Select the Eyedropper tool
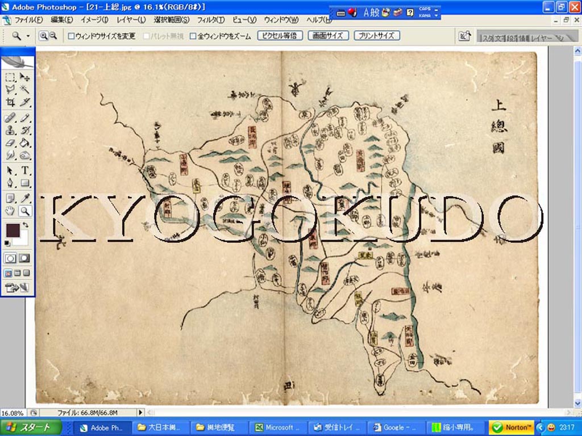582x436 pixels. coord(25,198)
